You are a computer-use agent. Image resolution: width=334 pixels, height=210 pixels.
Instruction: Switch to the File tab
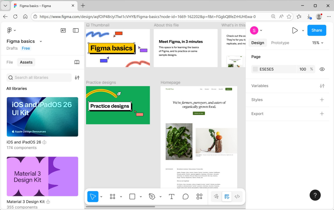pos(10,62)
